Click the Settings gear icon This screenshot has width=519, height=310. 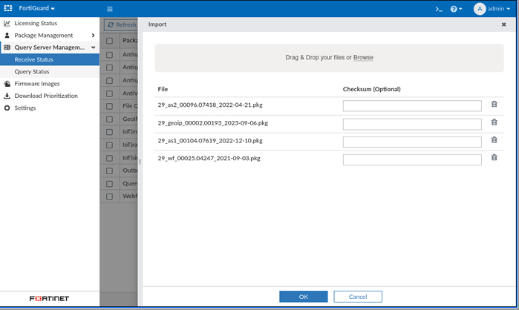pyautogui.click(x=7, y=108)
